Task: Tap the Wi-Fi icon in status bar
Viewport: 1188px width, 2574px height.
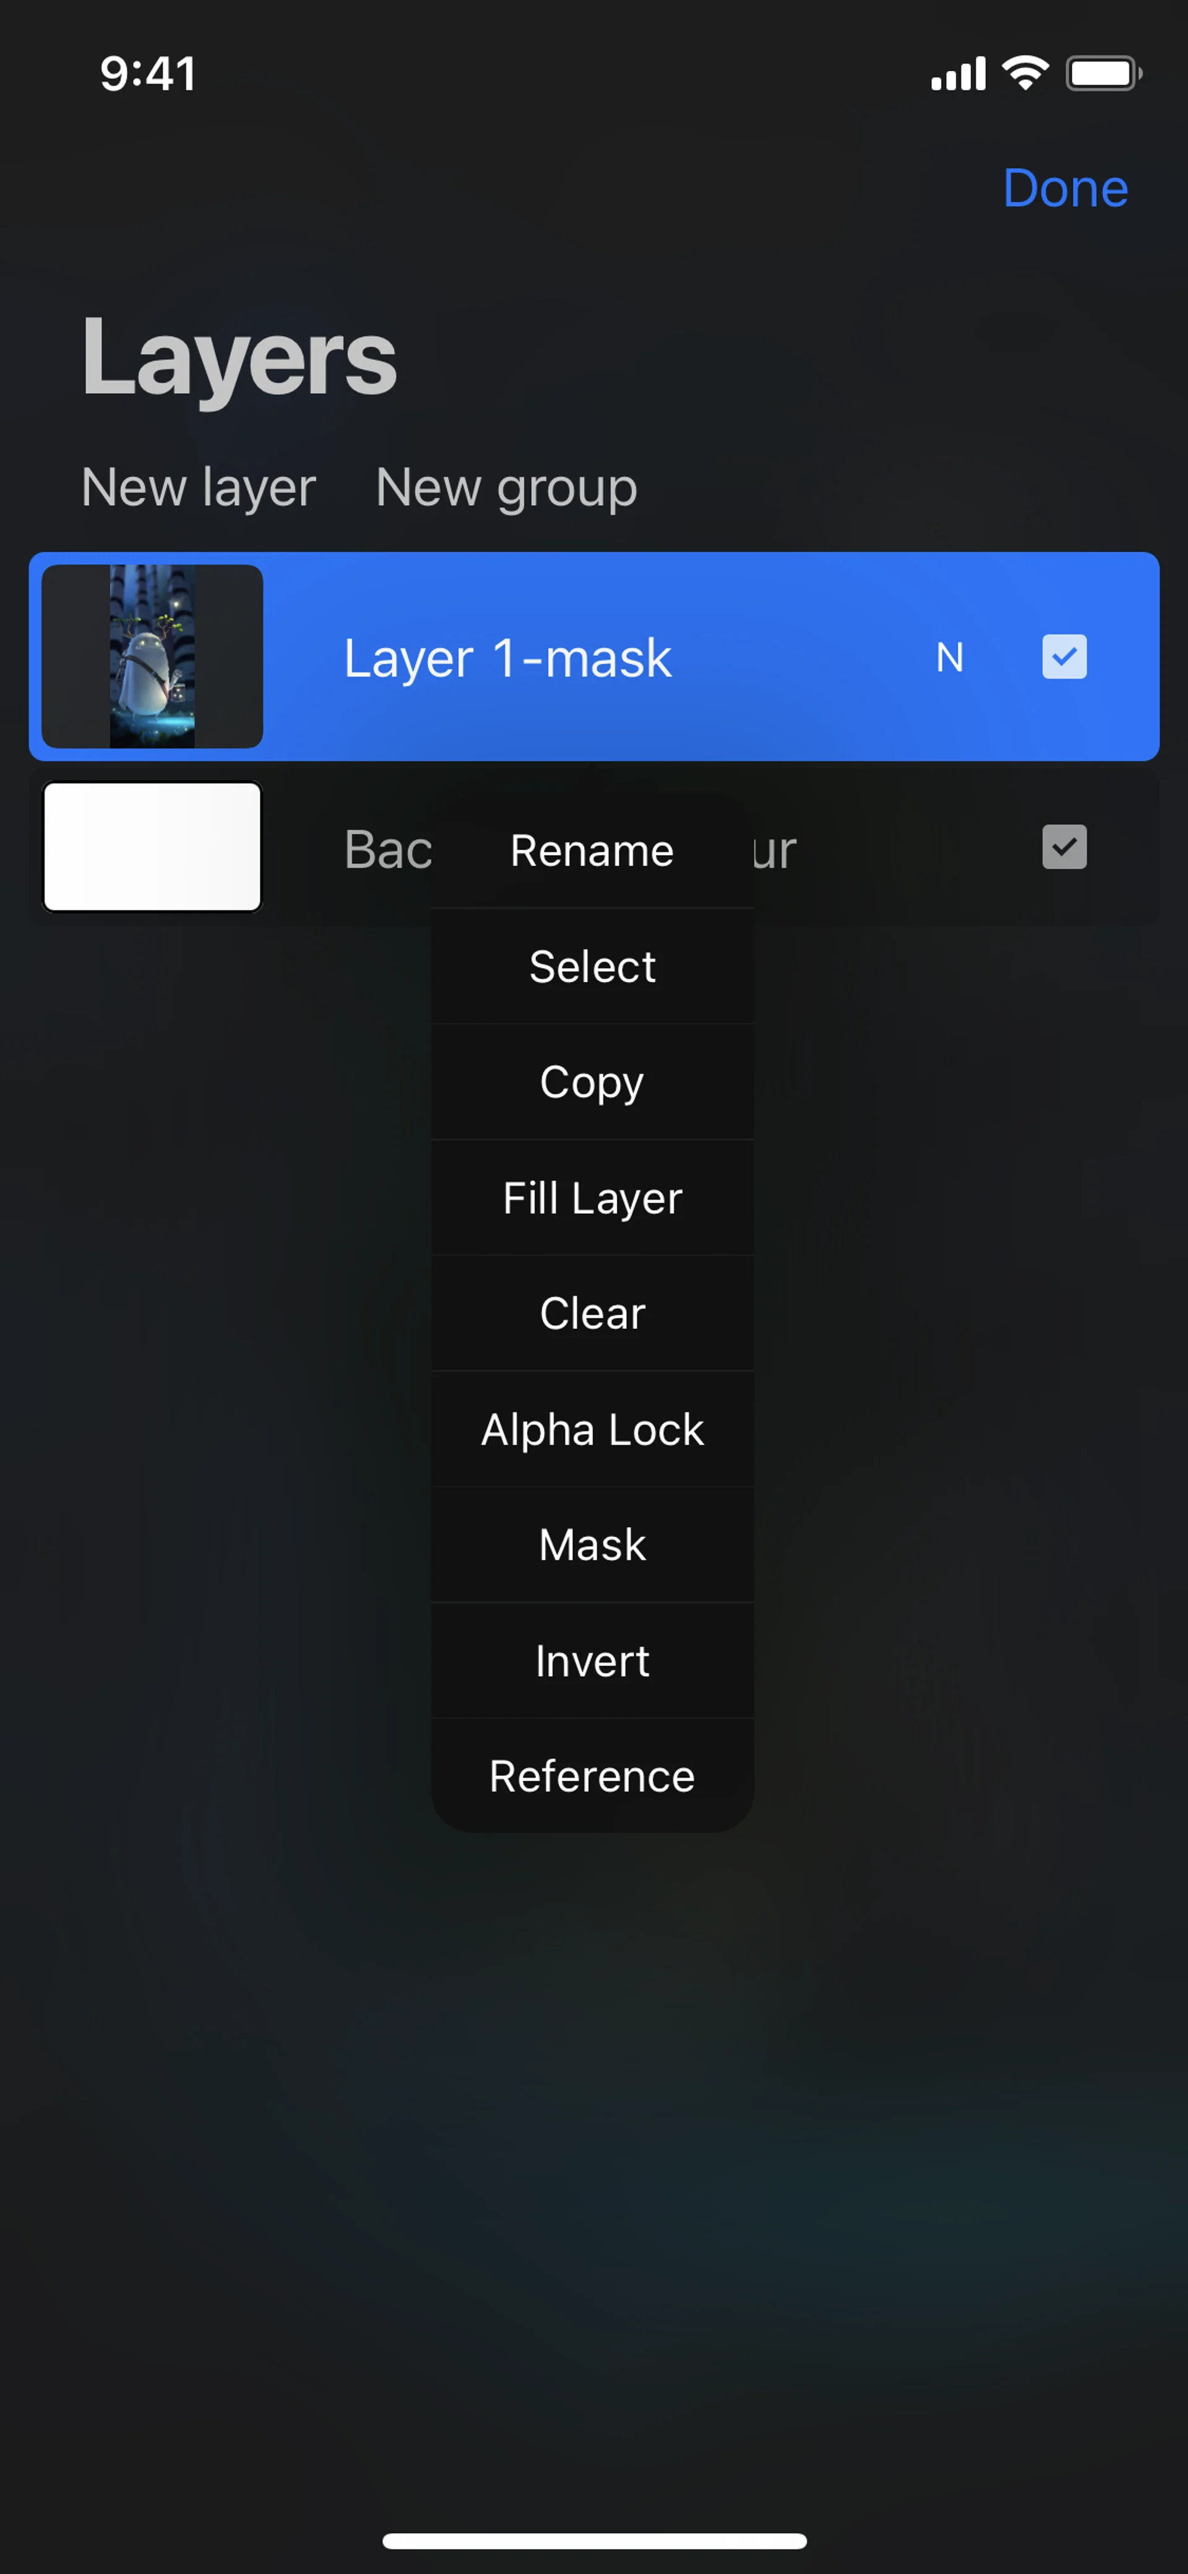Action: [1024, 73]
